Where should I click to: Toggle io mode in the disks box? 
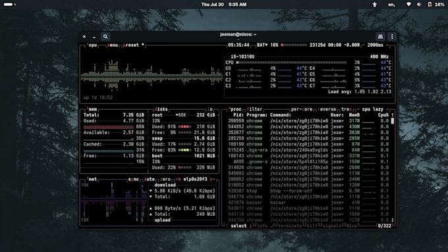click(x=210, y=109)
